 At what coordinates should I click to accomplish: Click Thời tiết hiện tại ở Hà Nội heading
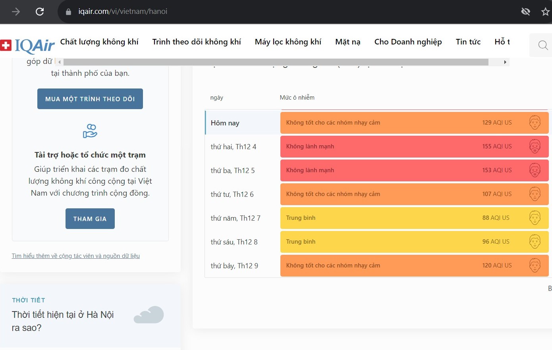(x=63, y=321)
